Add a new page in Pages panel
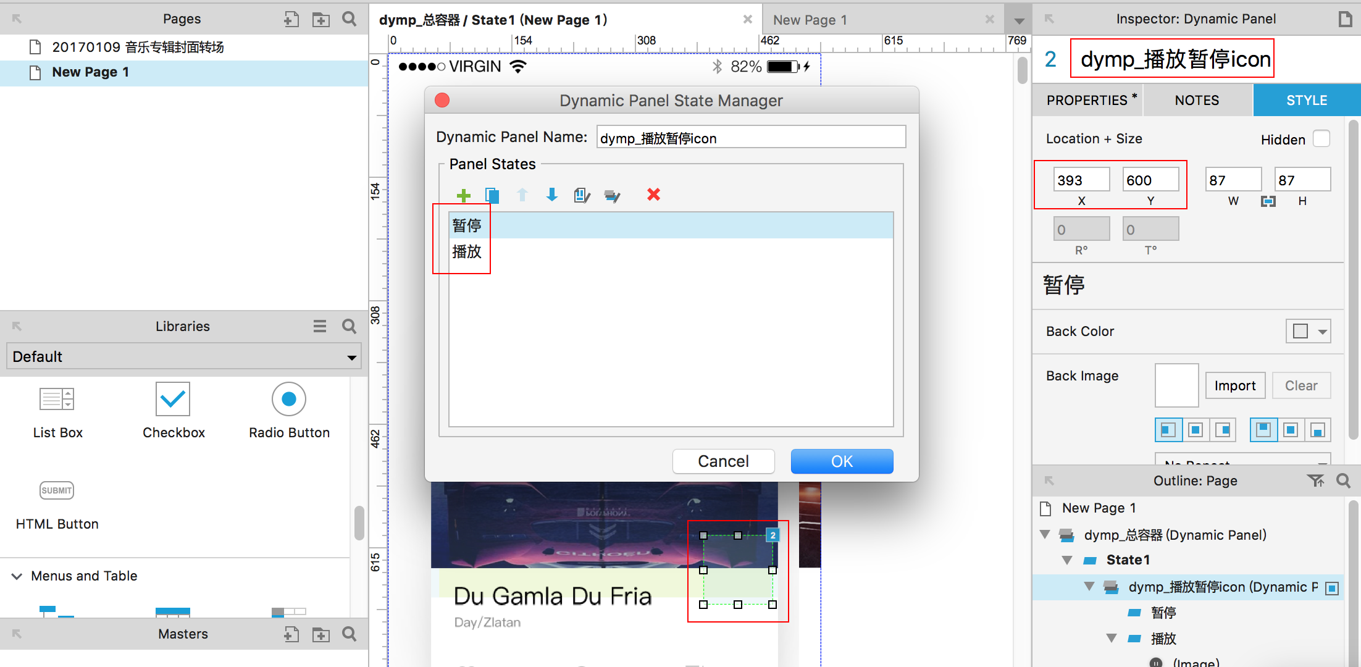This screenshot has height=667, width=1361. pos(291,19)
